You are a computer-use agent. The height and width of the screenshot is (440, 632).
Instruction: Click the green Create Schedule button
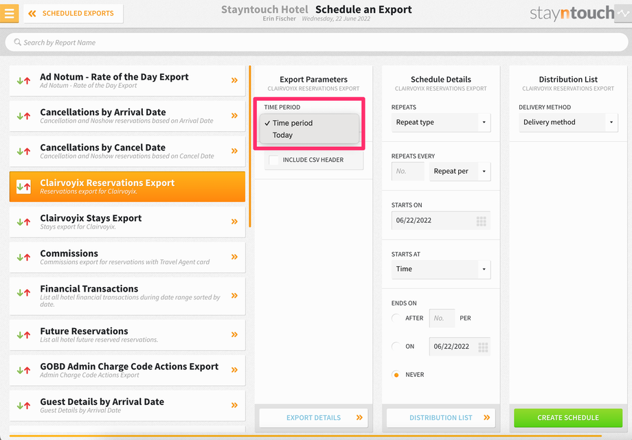pos(568,418)
